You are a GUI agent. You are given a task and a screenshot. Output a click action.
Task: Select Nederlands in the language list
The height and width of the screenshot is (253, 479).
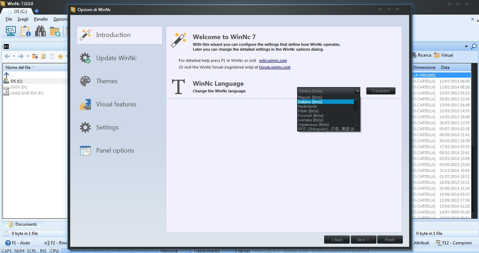(x=326, y=106)
